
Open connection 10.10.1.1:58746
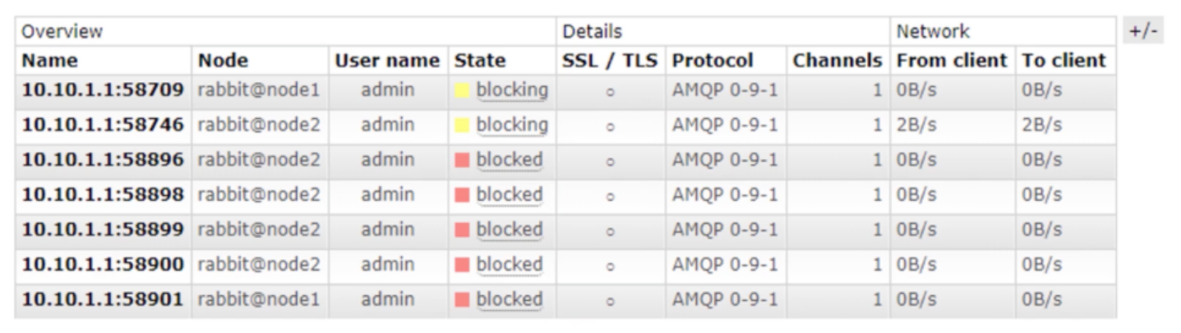tap(103, 125)
